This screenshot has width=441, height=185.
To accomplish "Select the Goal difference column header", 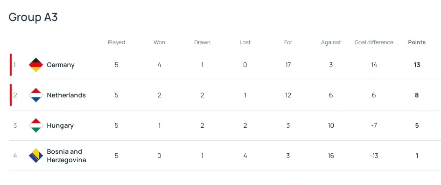I will tap(374, 42).
